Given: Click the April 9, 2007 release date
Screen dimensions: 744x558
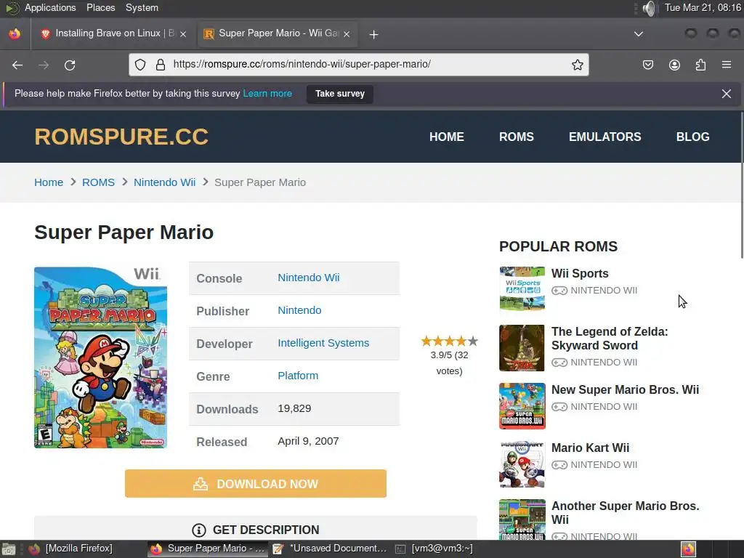Looking at the screenshot, I should [x=308, y=441].
